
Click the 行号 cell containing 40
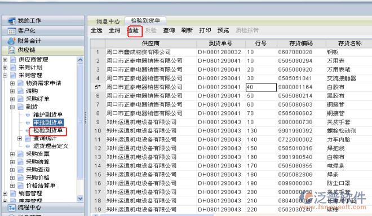click(x=261, y=87)
